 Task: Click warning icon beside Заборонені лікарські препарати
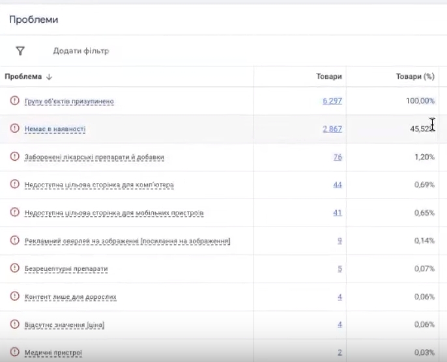coord(14,157)
